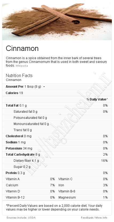Click the Calcium 7% entry
The width and height of the screenshot is (114, 222).
30,185
